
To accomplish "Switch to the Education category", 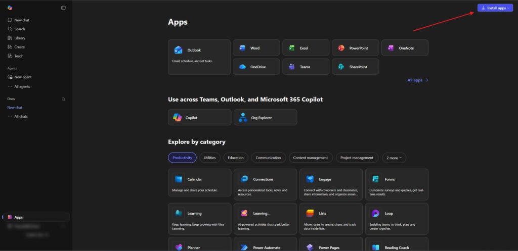I will [x=236, y=158].
